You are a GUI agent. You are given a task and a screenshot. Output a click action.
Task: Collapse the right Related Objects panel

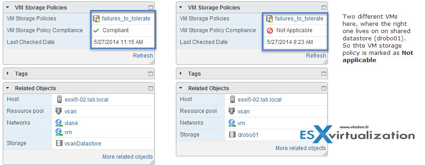tap(181, 88)
